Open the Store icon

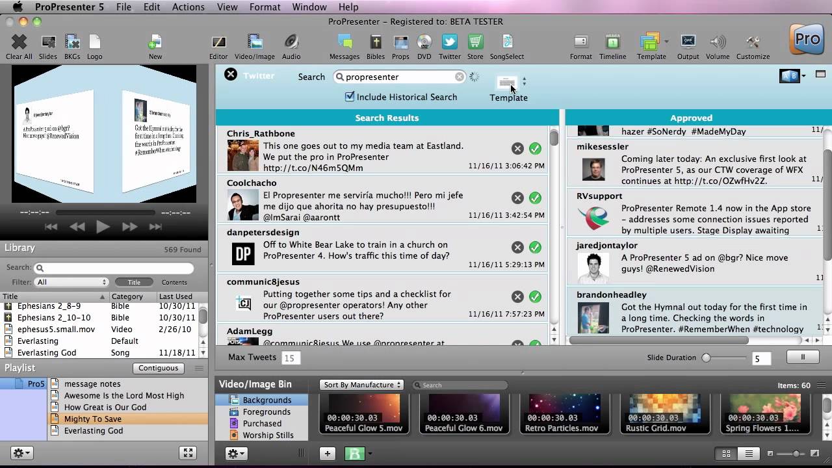pos(475,43)
